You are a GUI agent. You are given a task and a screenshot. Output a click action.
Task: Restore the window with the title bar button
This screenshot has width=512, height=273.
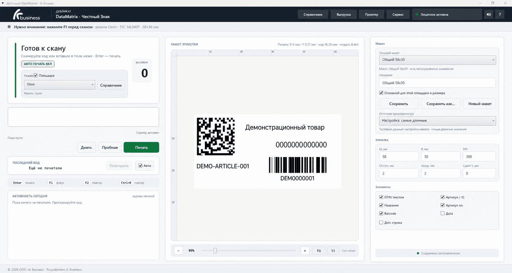click(493, 3)
